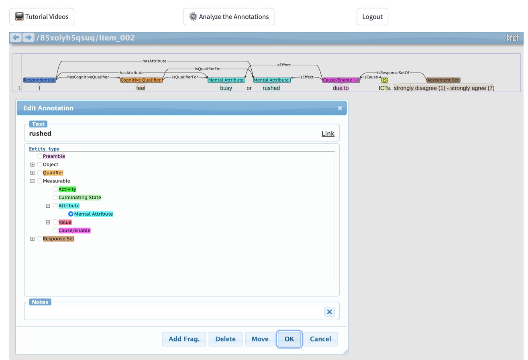The height and width of the screenshot is (360, 528).
Task: Click the brat logo
Action: click(512, 38)
